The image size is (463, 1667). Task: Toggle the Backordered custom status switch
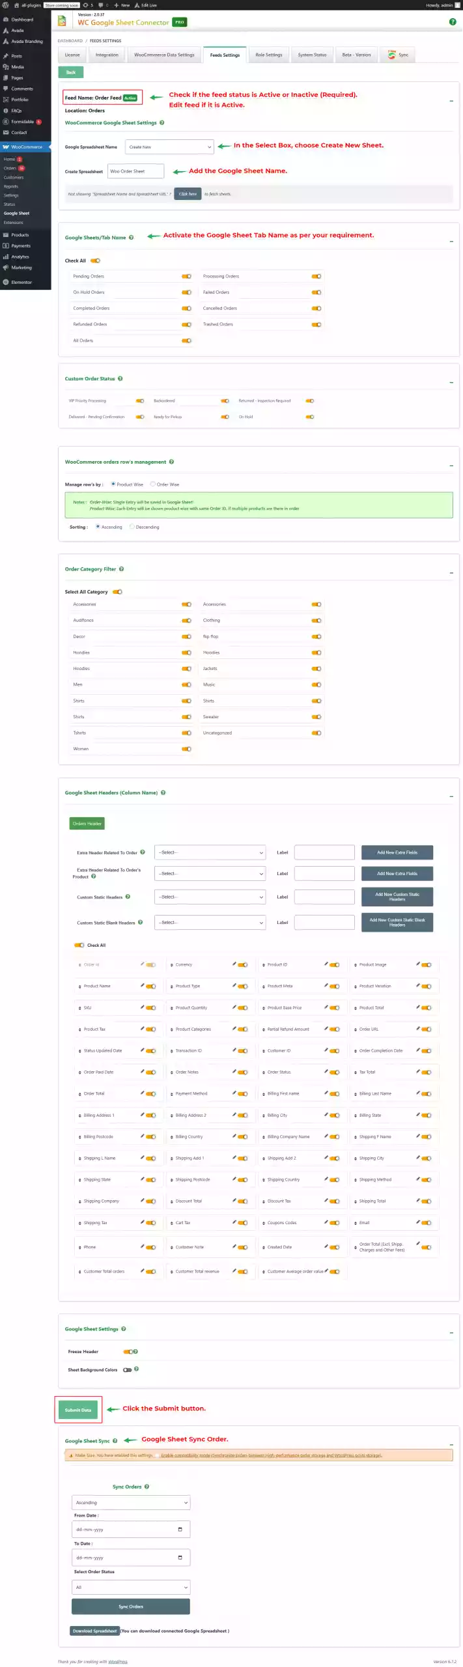pos(225,401)
